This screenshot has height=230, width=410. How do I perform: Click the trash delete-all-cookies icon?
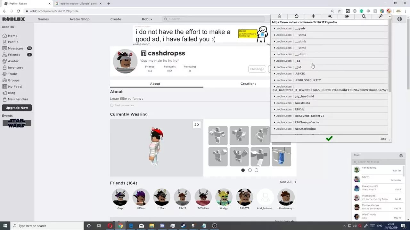click(x=279, y=16)
